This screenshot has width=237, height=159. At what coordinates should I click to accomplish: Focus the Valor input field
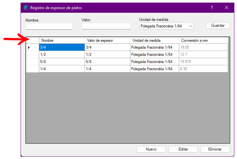coord(106,26)
